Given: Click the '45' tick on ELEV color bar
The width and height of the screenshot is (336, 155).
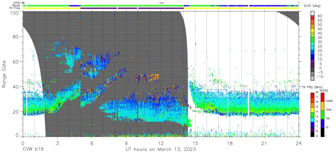Looking at the screenshot, I should point(320,29).
